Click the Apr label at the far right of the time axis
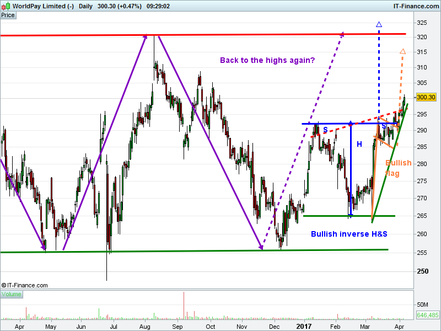Screen dimensions: 441x331 tap(399, 327)
